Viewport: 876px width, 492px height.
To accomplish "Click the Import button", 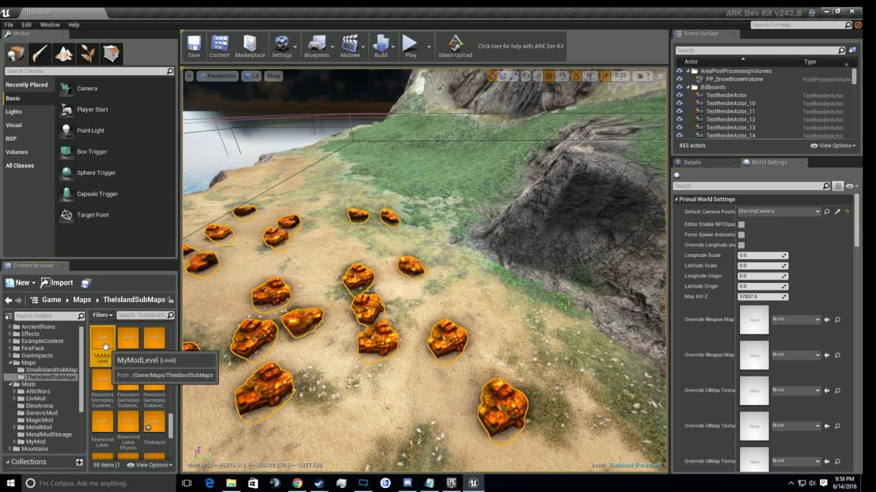I will point(57,283).
